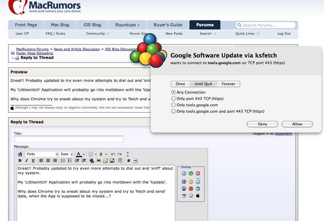Select Only port 443 TCP (https)
The width and height of the screenshot is (324, 221).
pos(173,99)
